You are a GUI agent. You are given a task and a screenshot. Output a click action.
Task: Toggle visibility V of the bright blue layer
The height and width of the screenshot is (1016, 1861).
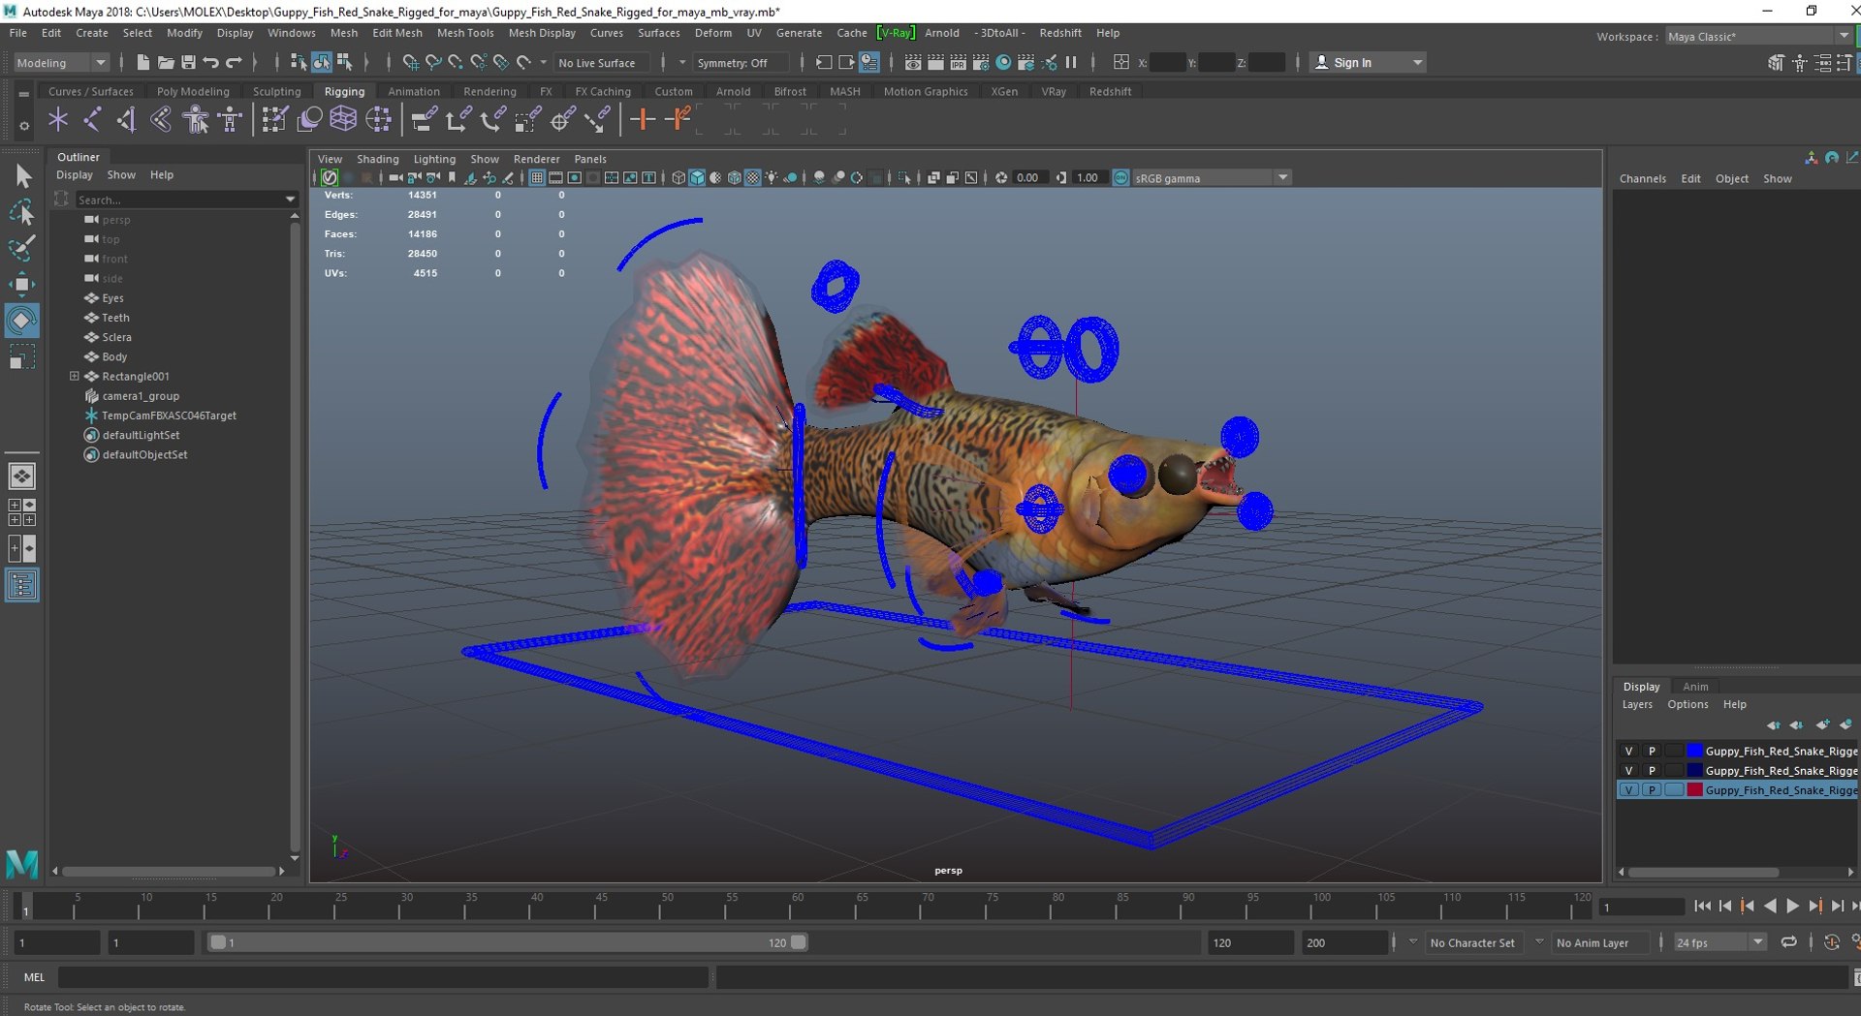click(1628, 751)
